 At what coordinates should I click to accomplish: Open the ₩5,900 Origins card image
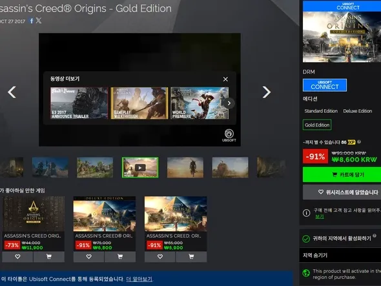(176, 214)
